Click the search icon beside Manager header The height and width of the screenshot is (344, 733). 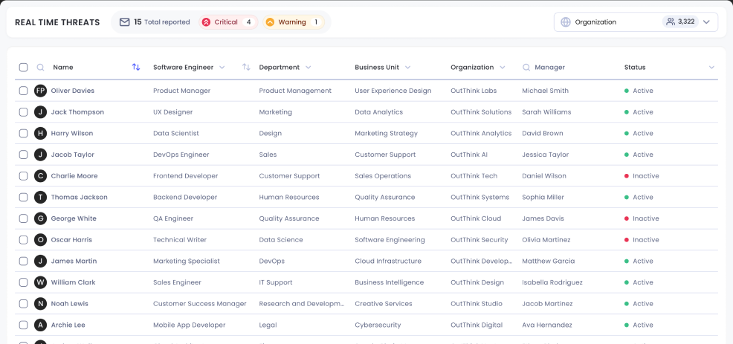(x=526, y=68)
